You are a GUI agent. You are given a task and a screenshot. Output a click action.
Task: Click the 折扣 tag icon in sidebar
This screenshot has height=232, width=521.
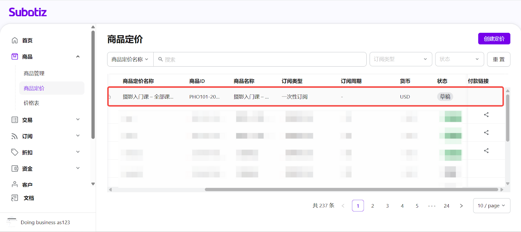coord(15,152)
